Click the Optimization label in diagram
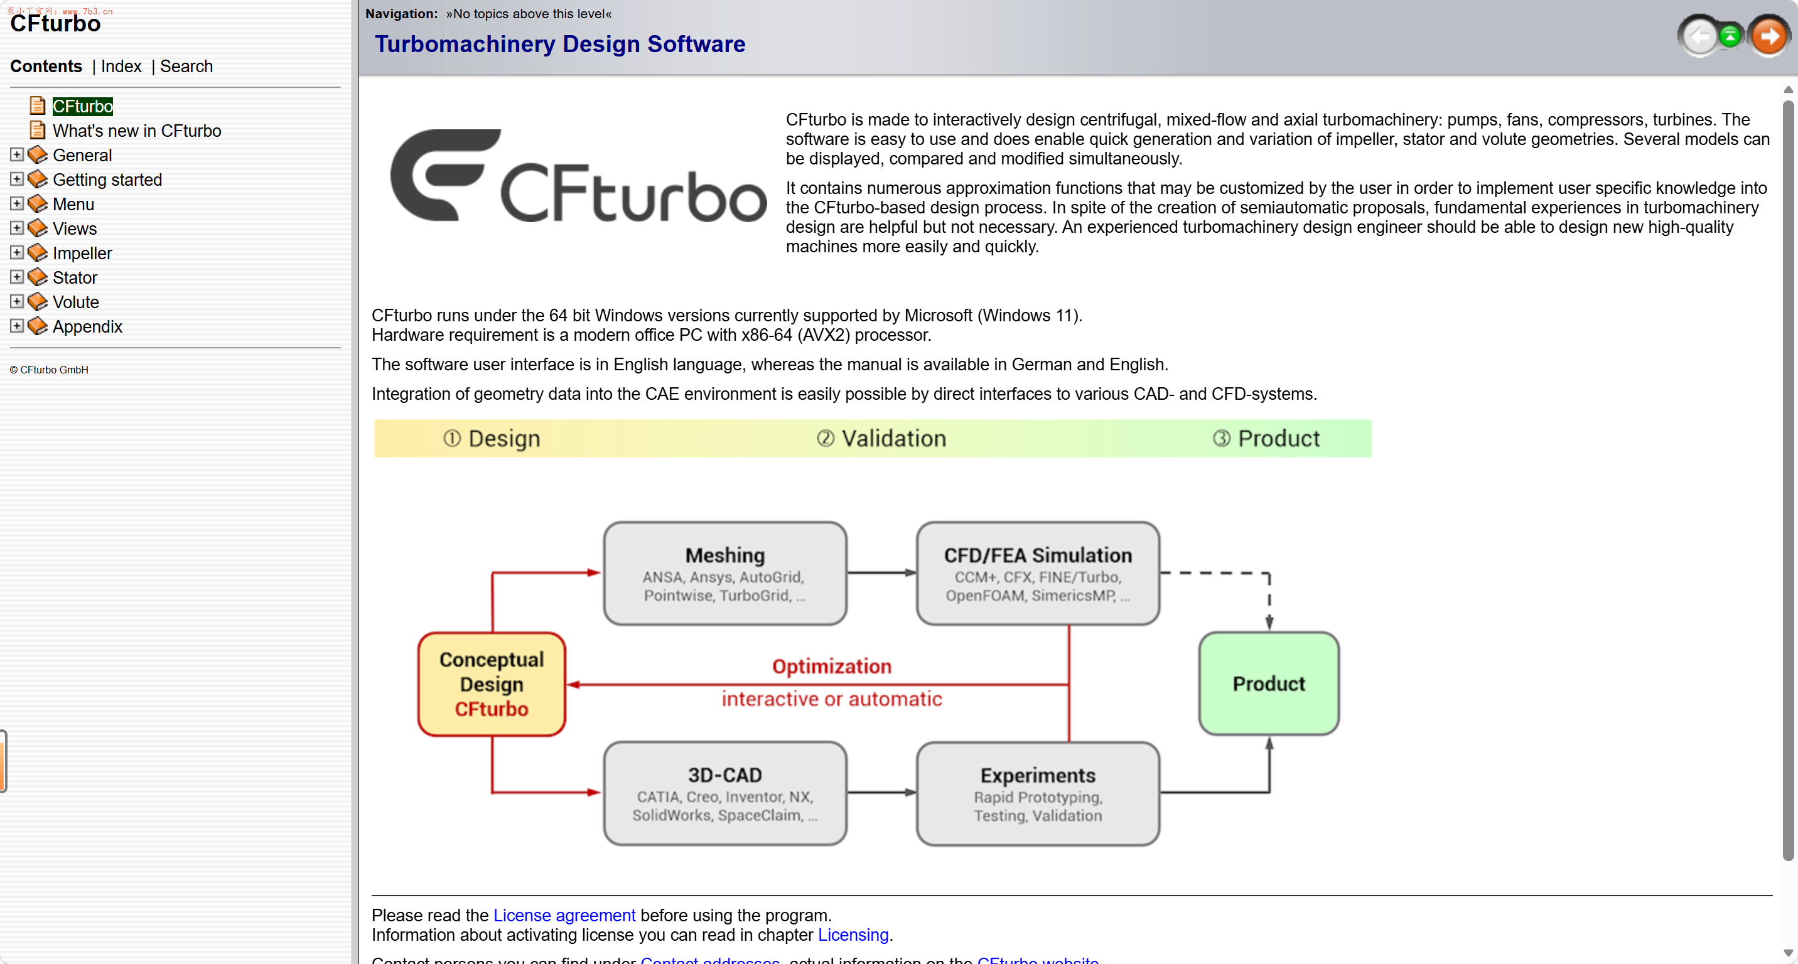Image resolution: width=1798 pixels, height=964 pixels. tap(831, 666)
